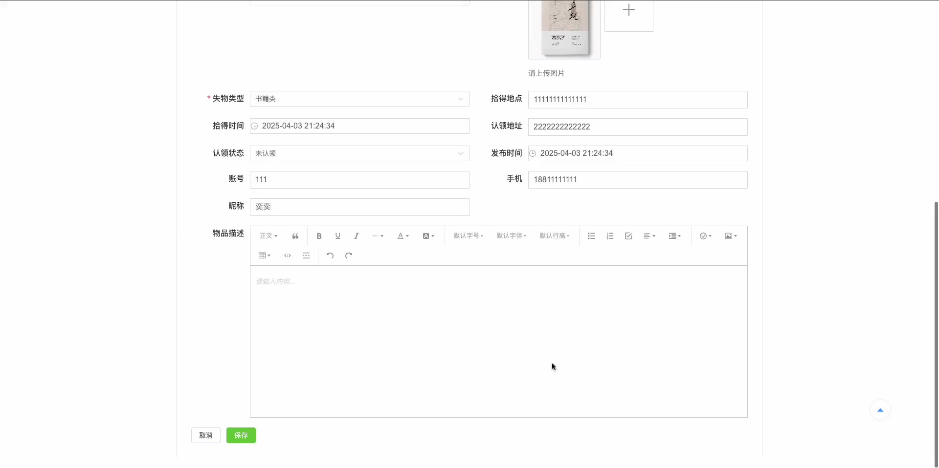Open the font color picker
Viewport: 939px width, 468px height.
pyautogui.click(x=403, y=236)
